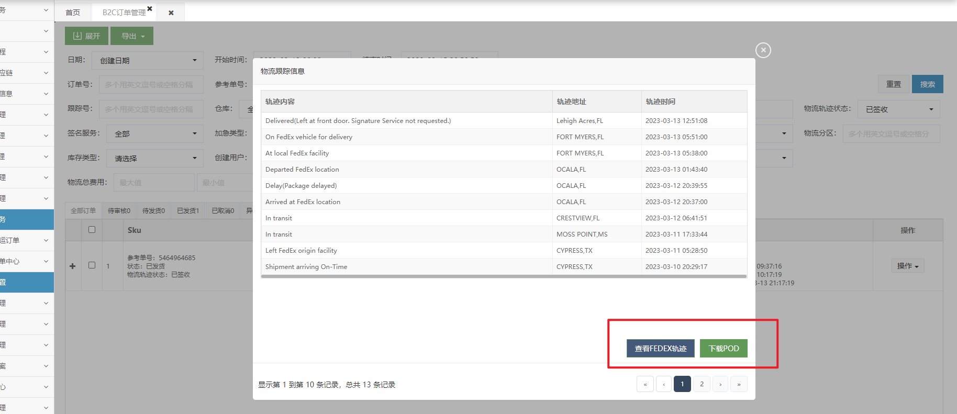Click the Sku column header
Viewport: 957px width, 414px height.
click(135, 230)
